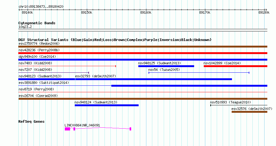Click the last exon of LINC00864

click(131, 129)
